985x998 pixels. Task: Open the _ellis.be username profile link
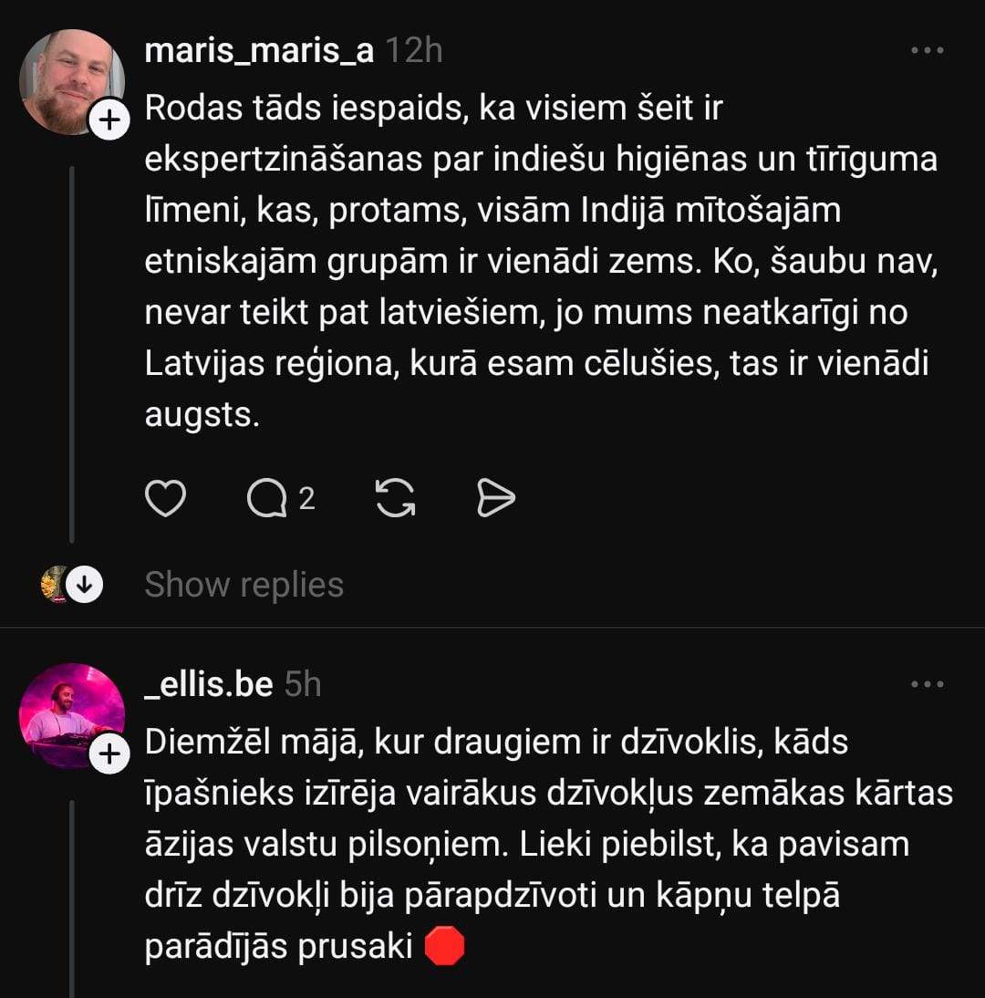pos(209,684)
